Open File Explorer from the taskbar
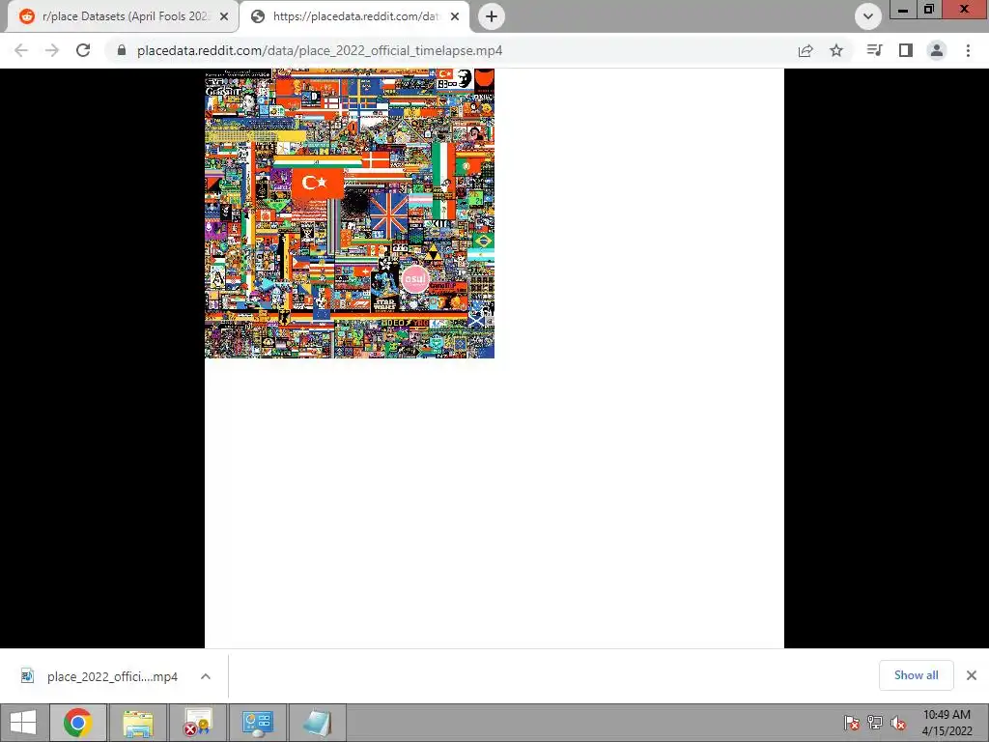The image size is (989, 742). tap(137, 723)
